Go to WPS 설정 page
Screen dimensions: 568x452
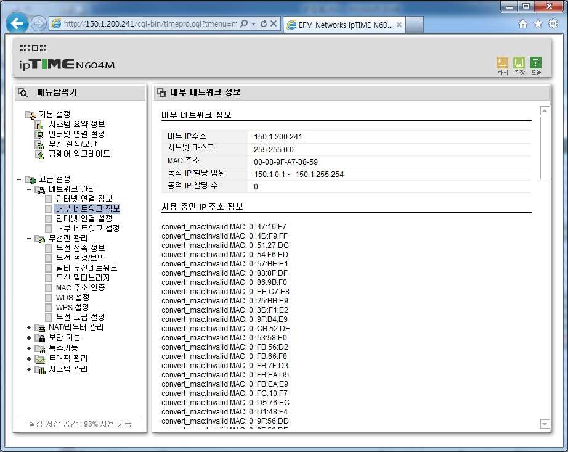coord(73,307)
